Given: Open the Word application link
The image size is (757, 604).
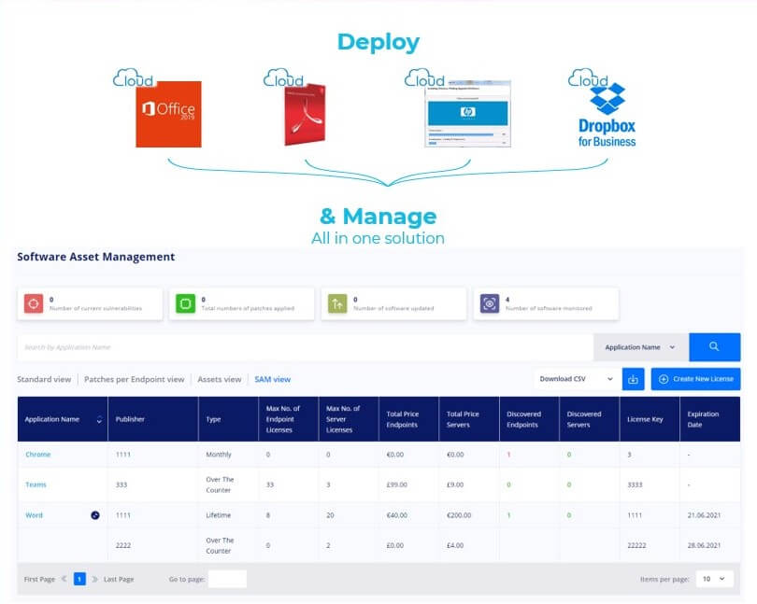Looking at the screenshot, I should coord(34,515).
